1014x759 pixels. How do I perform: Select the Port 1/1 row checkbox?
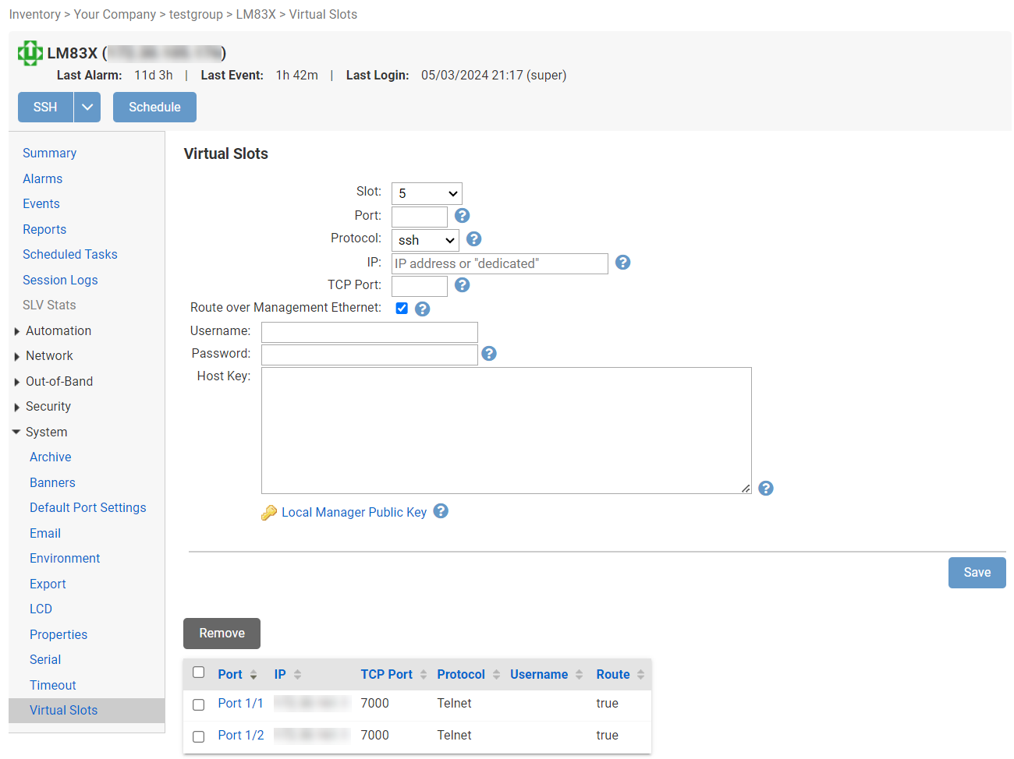(199, 704)
